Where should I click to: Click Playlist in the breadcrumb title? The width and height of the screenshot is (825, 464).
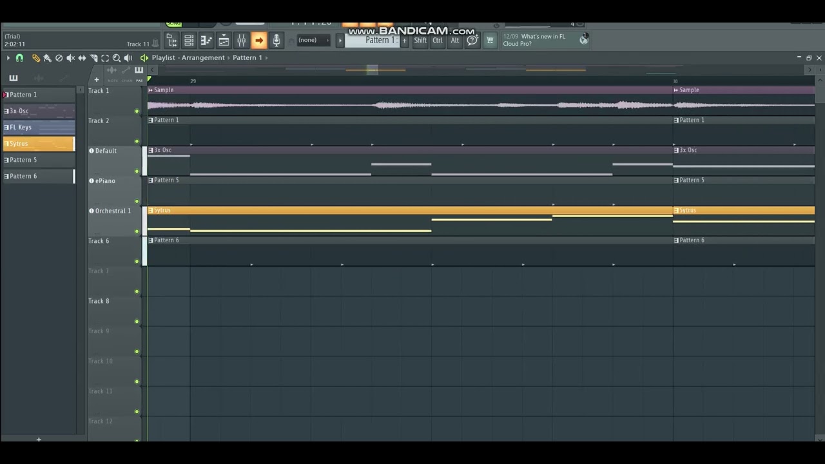click(x=163, y=58)
